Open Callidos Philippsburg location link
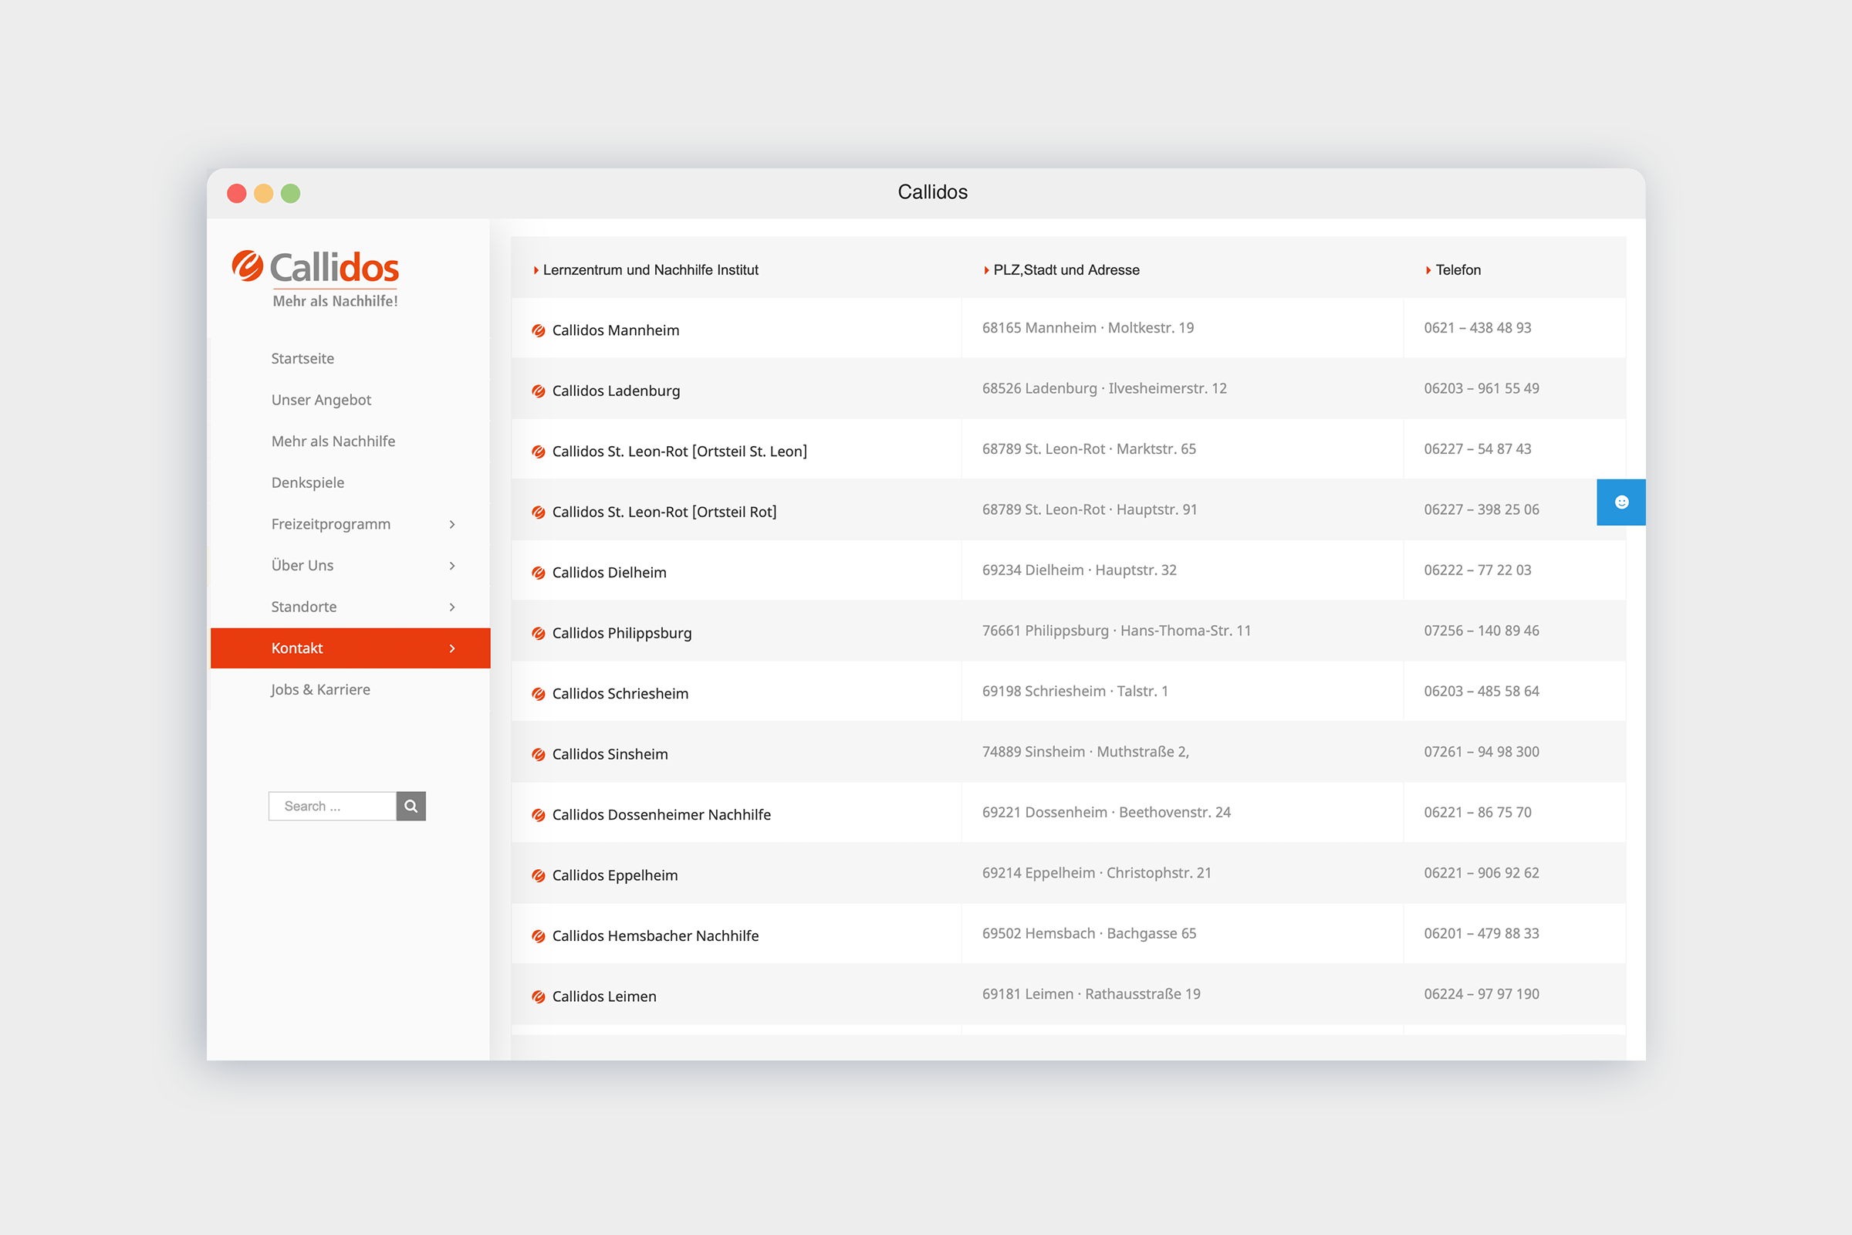 pos(621,633)
